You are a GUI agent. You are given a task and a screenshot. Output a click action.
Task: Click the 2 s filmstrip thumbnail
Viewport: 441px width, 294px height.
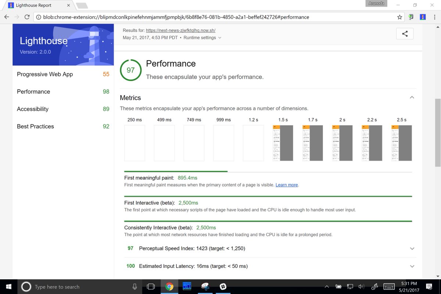point(342,143)
